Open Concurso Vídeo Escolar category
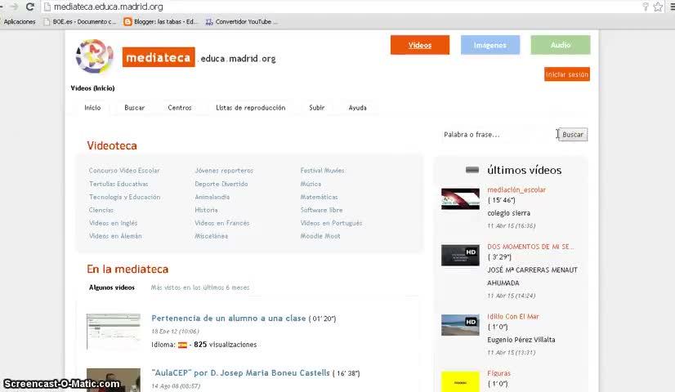Screen dimensions: 675x392 coord(124,171)
